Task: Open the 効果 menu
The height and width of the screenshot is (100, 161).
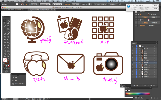Action: point(53,1)
